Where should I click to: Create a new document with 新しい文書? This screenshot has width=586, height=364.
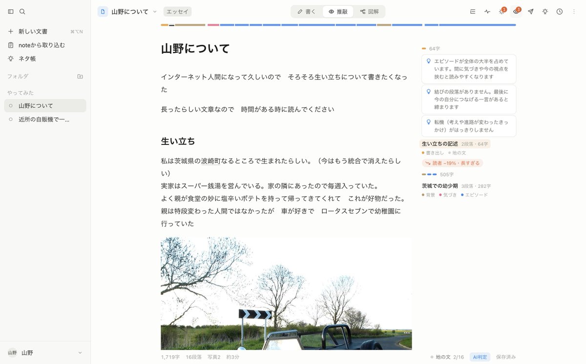click(45, 31)
